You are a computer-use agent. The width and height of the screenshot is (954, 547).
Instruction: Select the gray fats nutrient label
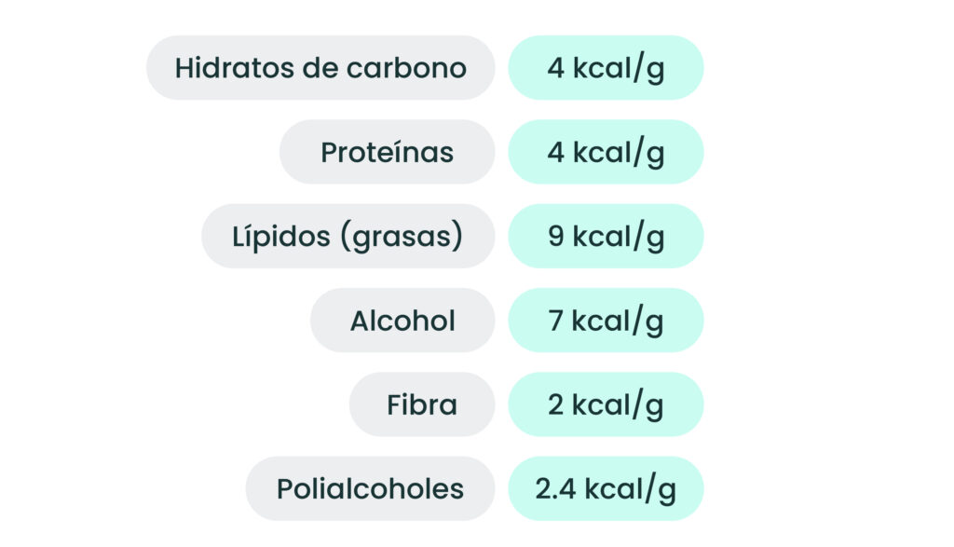click(x=348, y=236)
